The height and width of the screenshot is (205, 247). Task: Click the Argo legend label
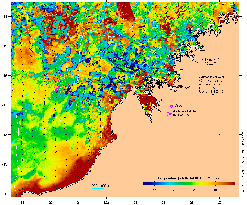(179, 106)
